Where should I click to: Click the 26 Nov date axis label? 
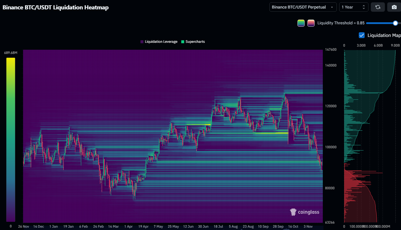point(23,226)
